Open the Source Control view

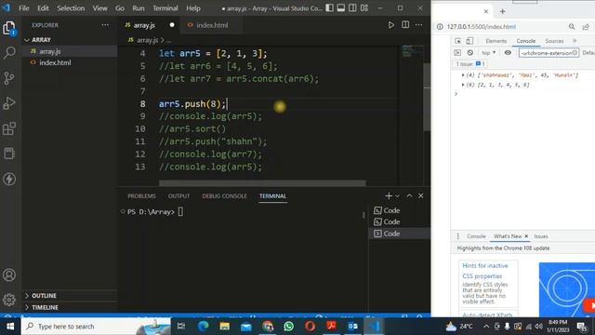point(9,78)
